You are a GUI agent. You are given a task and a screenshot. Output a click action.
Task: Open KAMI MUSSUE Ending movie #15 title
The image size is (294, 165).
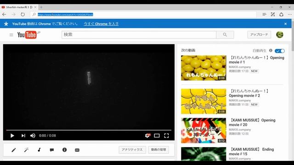coord(251,152)
